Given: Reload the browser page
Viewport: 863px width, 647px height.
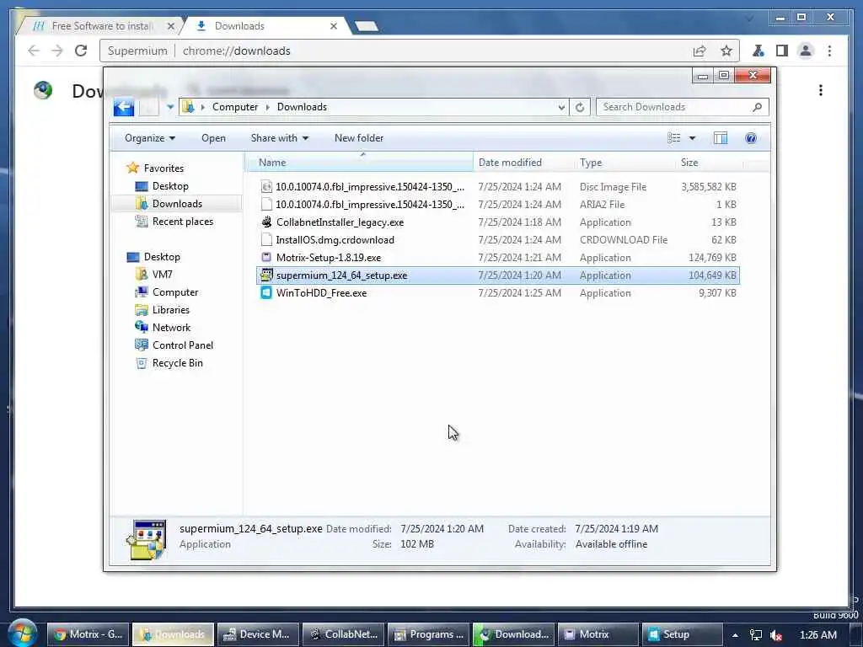Looking at the screenshot, I should pyautogui.click(x=81, y=51).
